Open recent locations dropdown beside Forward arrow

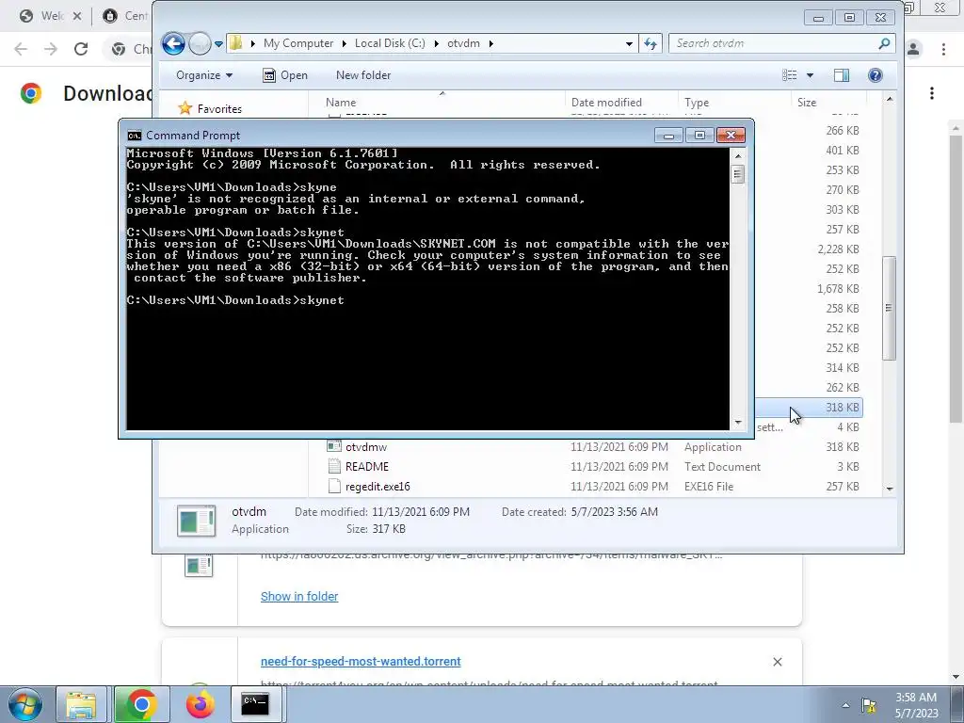[x=218, y=44]
